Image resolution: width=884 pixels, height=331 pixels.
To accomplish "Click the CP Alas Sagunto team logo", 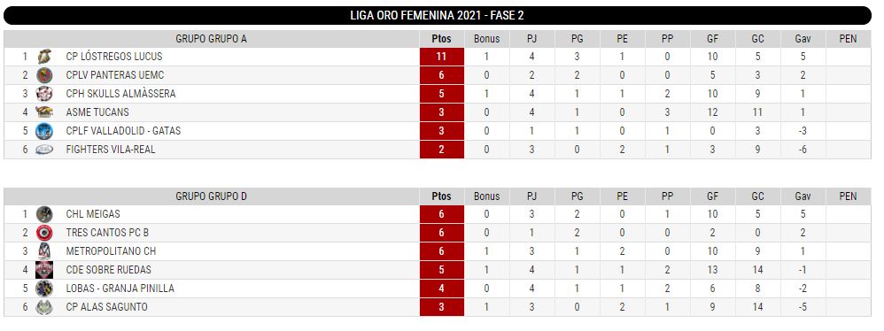I will (x=44, y=307).
